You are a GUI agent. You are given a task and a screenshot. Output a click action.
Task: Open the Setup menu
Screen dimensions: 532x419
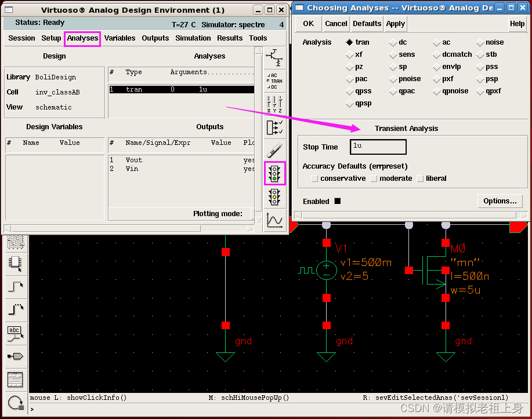click(x=51, y=38)
